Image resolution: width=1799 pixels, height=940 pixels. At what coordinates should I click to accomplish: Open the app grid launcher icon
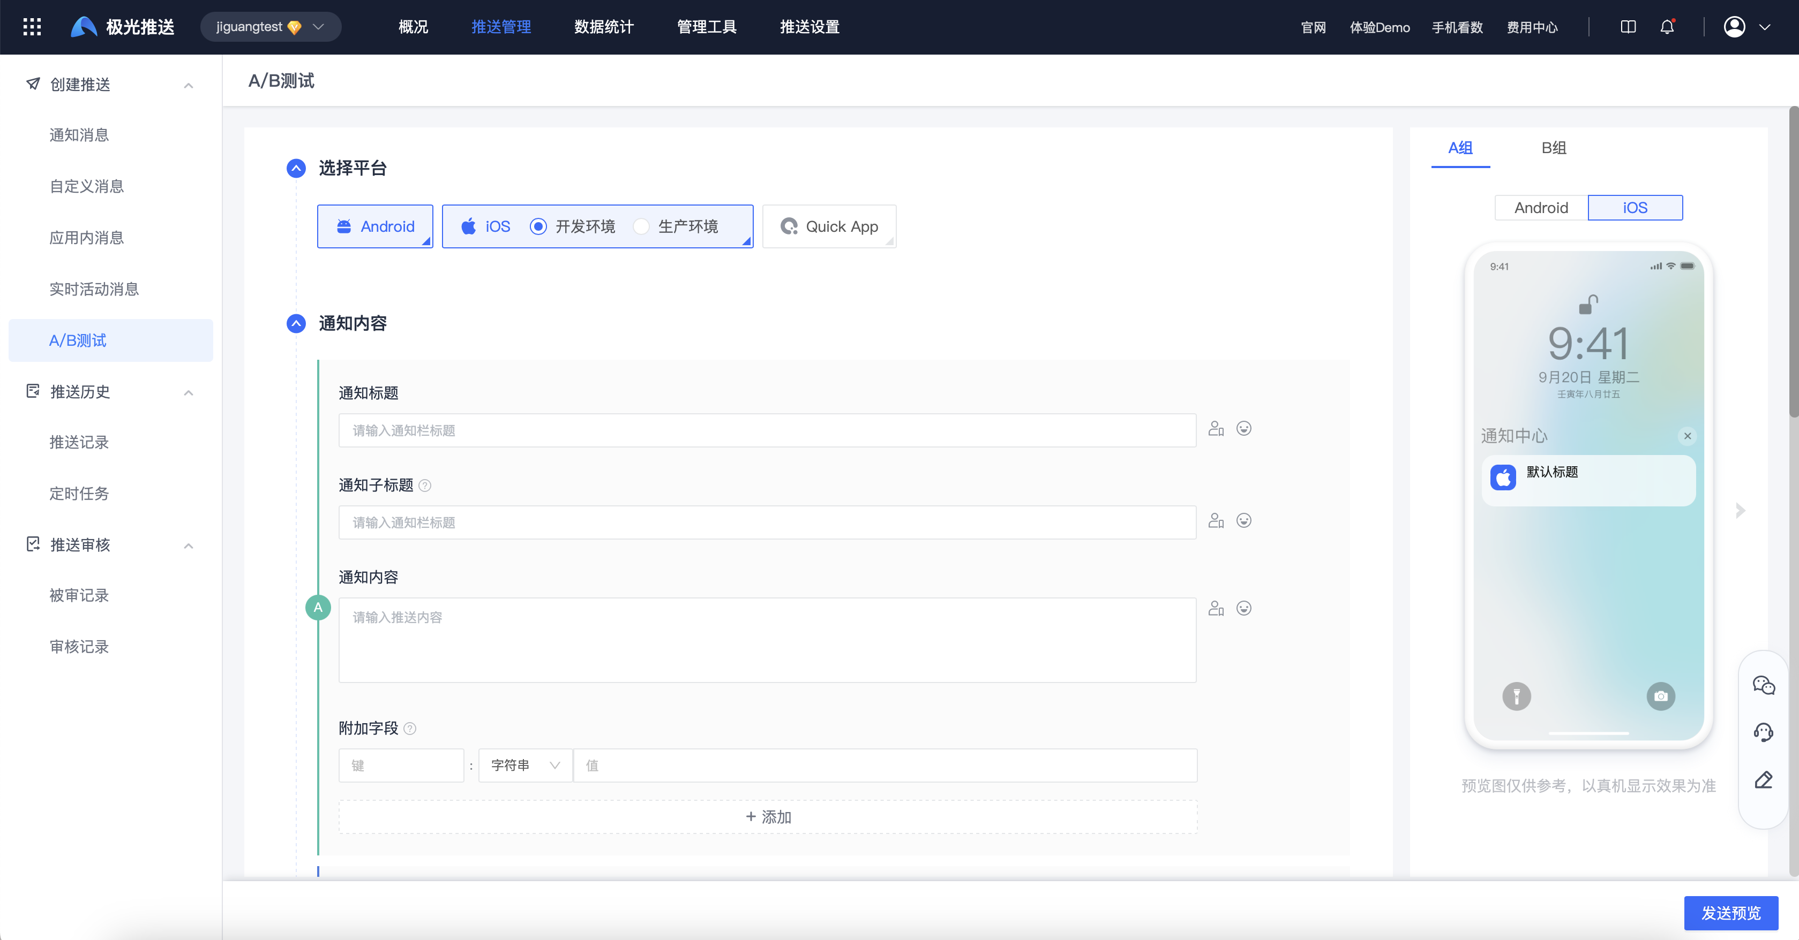click(32, 27)
